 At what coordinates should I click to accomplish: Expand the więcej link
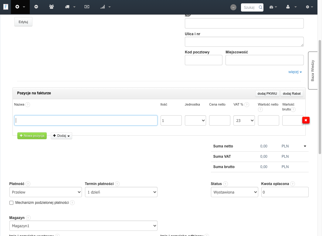pyautogui.click(x=295, y=72)
